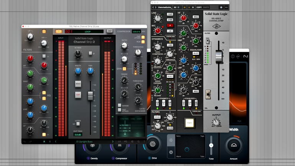This screenshot has width=295, height=166.
Task: Click the UA account icon in UADx toolbar
Action: [x=221, y=7]
